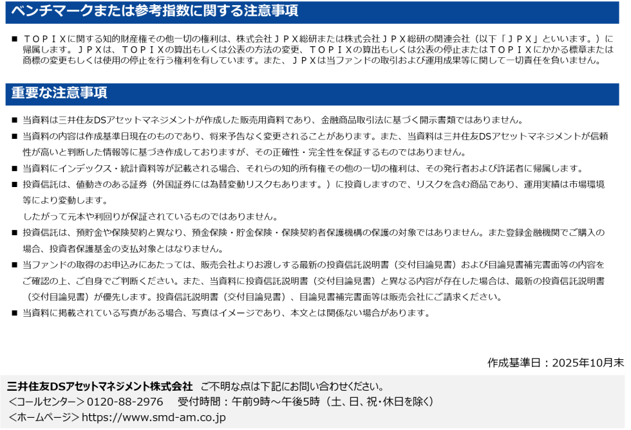Viewport: 631px width, 430px height.
Task: Click the square bullet marker before TOPIX text
Action: click(15, 39)
